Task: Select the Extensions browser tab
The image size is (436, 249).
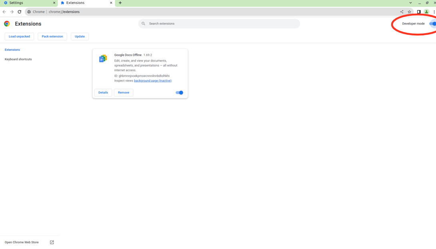Action: [86, 3]
